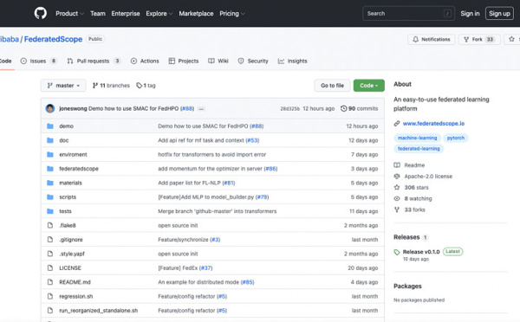
Task: View the 33 forks link
Action: (x=410, y=209)
